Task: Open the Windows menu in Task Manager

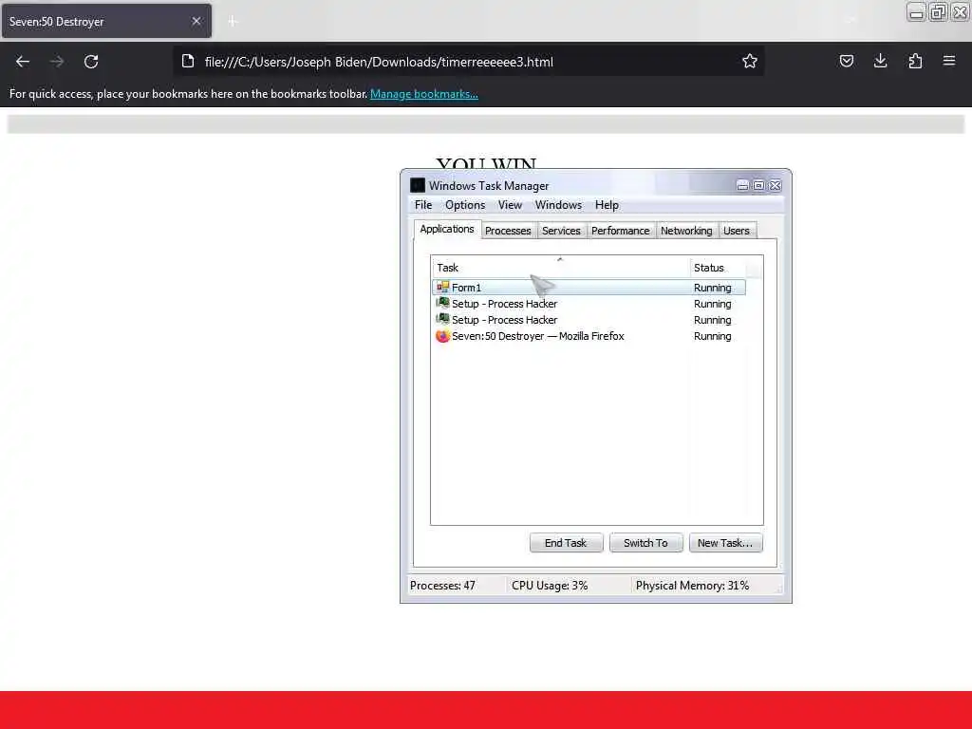Action: point(558,205)
